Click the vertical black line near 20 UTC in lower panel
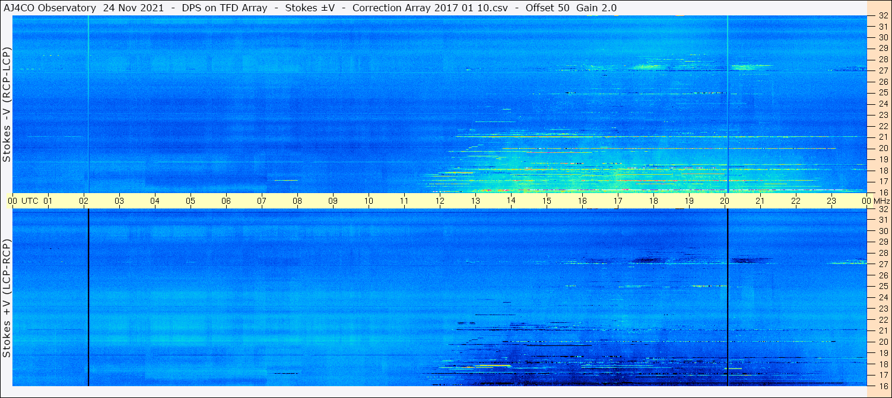The width and height of the screenshot is (892, 398). pos(728,297)
